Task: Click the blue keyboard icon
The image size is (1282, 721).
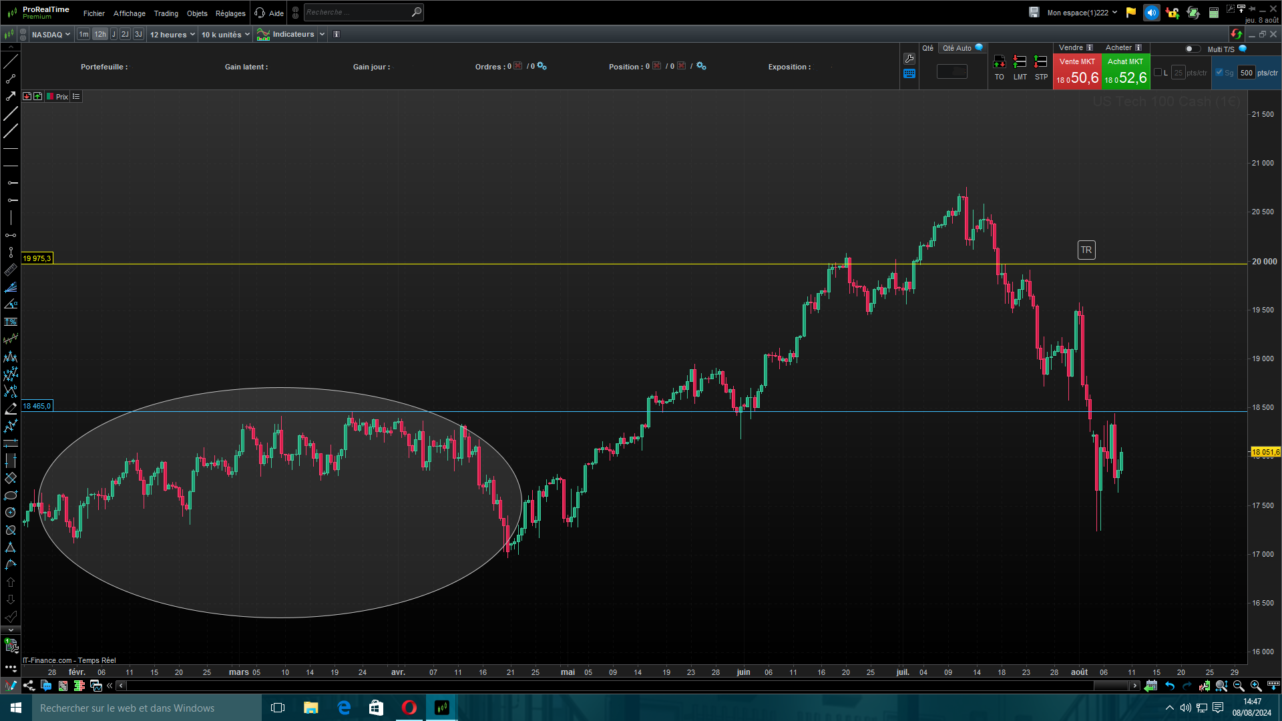Action: click(x=909, y=74)
